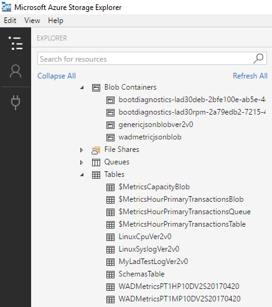
Task: Open the Account Management person icon
Action: click(x=16, y=71)
